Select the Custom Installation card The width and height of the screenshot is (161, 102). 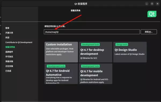click(x=61, y=52)
